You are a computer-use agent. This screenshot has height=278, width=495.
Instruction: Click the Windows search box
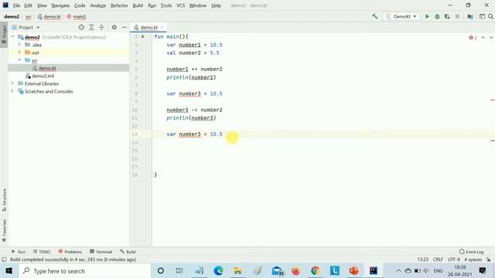click(x=84, y=271)
